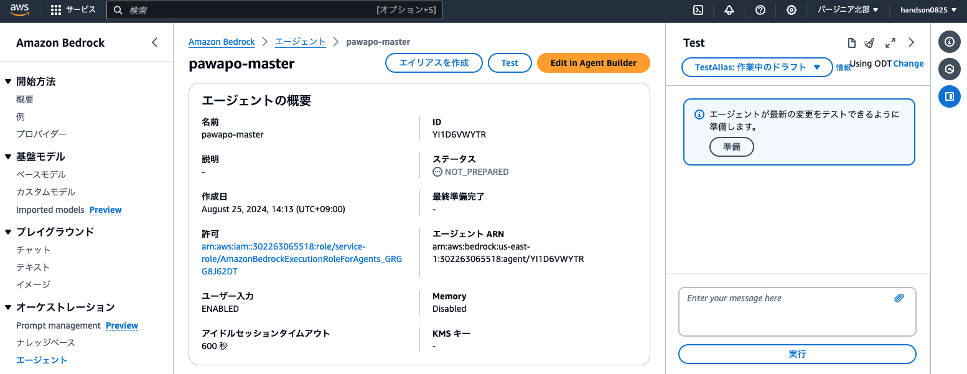Click the August 25, 2024 creation date
Image resolution: width=967 pixels, height=374 pixels.
click(x=273, y=209)
